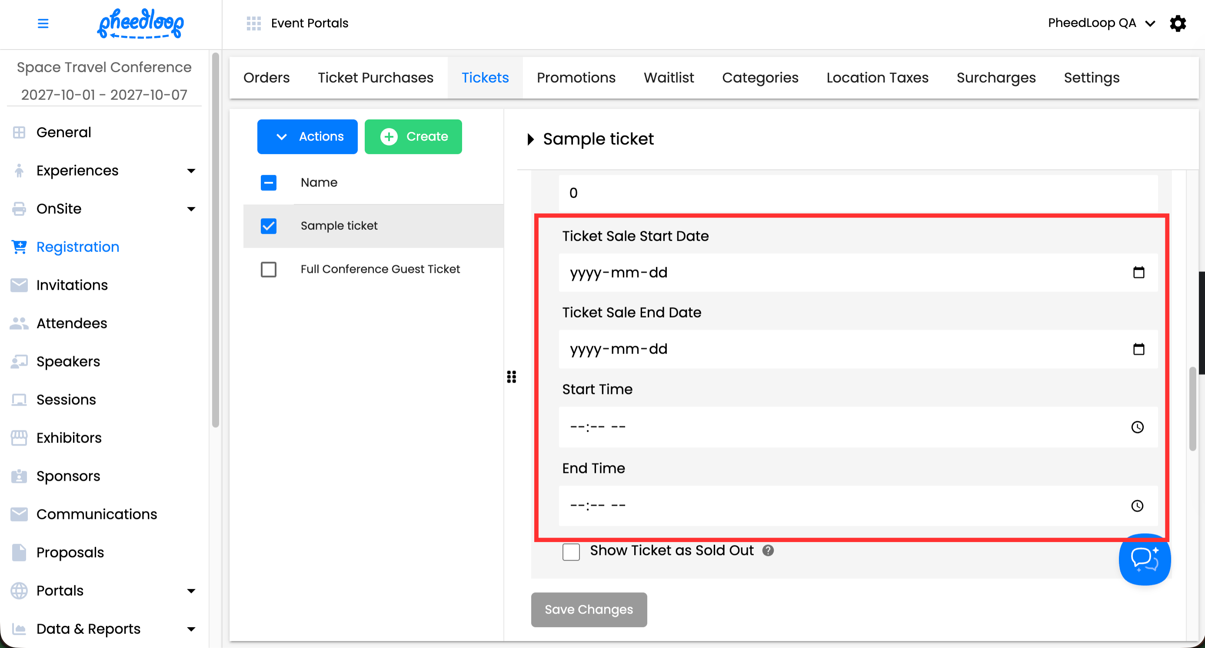The width and height of the screenshot is (1205, 648).
Task: Click the clock icon in Start Time field
Action: (x=1137, y=427)
